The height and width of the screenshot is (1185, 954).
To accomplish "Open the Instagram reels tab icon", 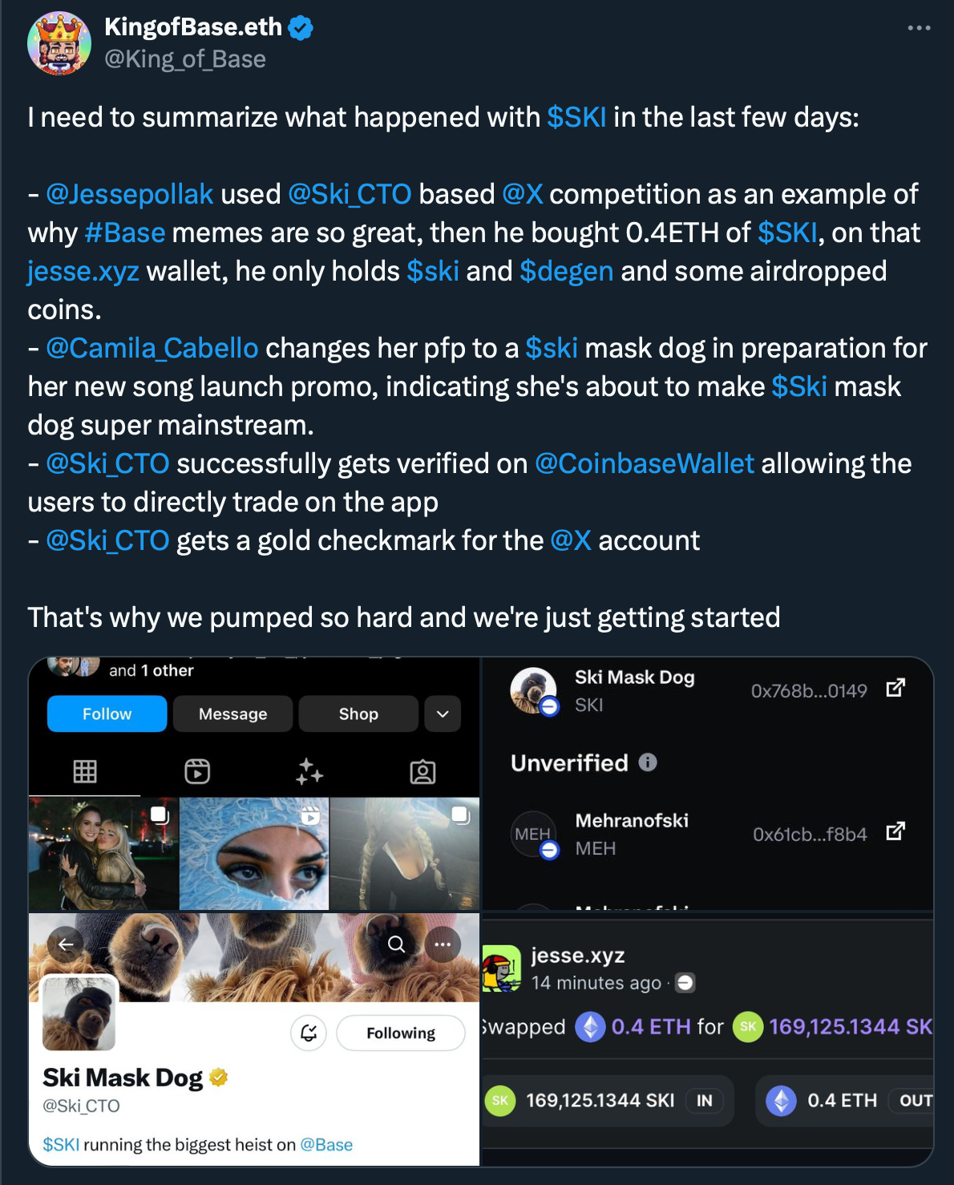I will click(197, 771).
